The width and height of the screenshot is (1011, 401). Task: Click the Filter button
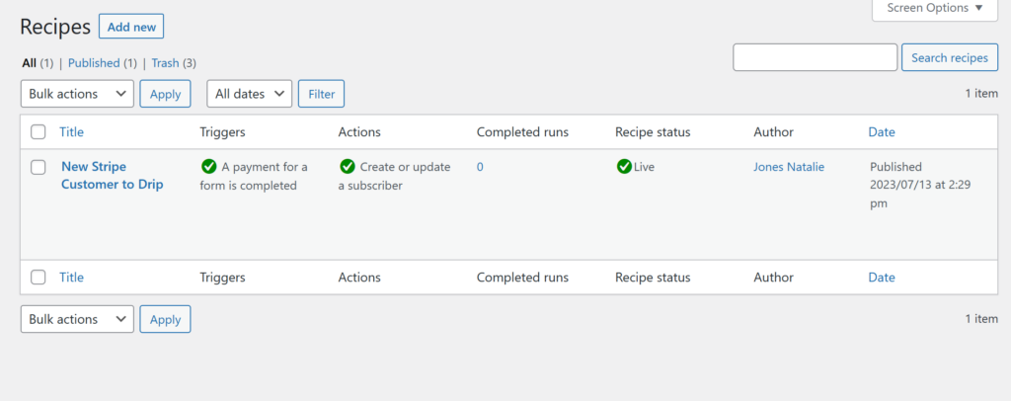click(x=321, y=94)
